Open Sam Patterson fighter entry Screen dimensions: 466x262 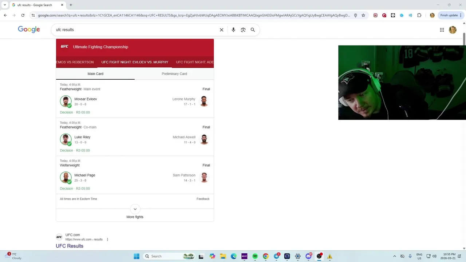click(x=184, y=175)
